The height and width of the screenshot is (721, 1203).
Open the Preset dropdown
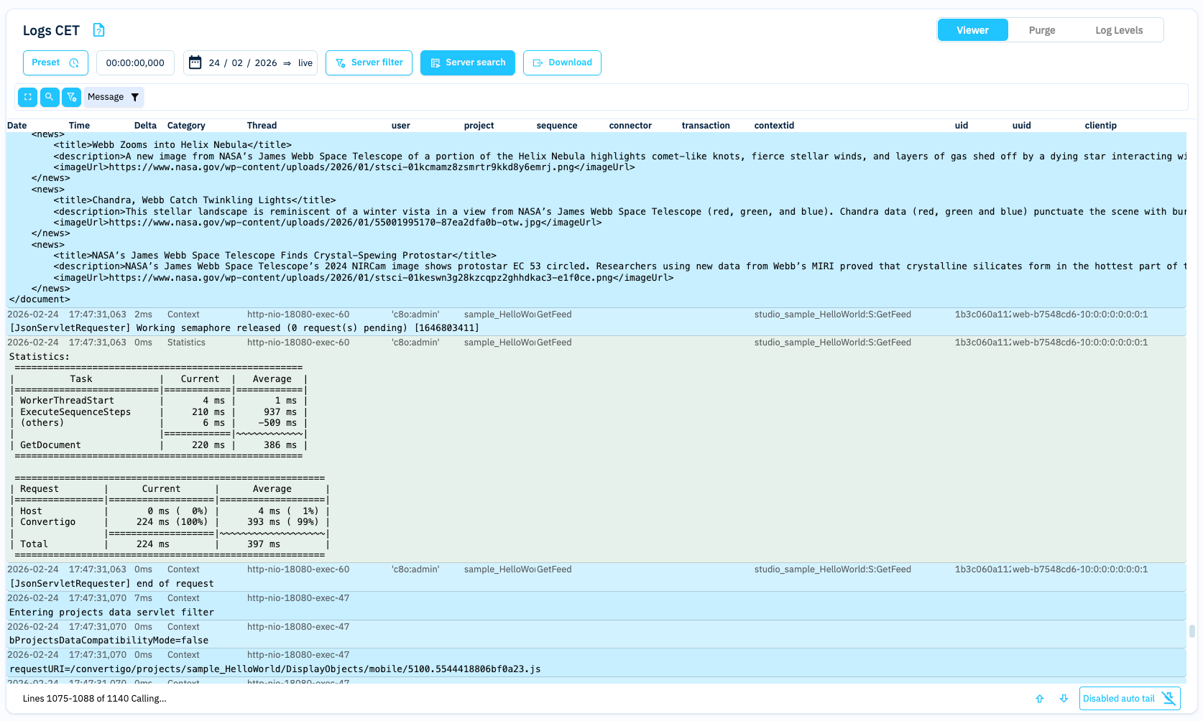55,63
